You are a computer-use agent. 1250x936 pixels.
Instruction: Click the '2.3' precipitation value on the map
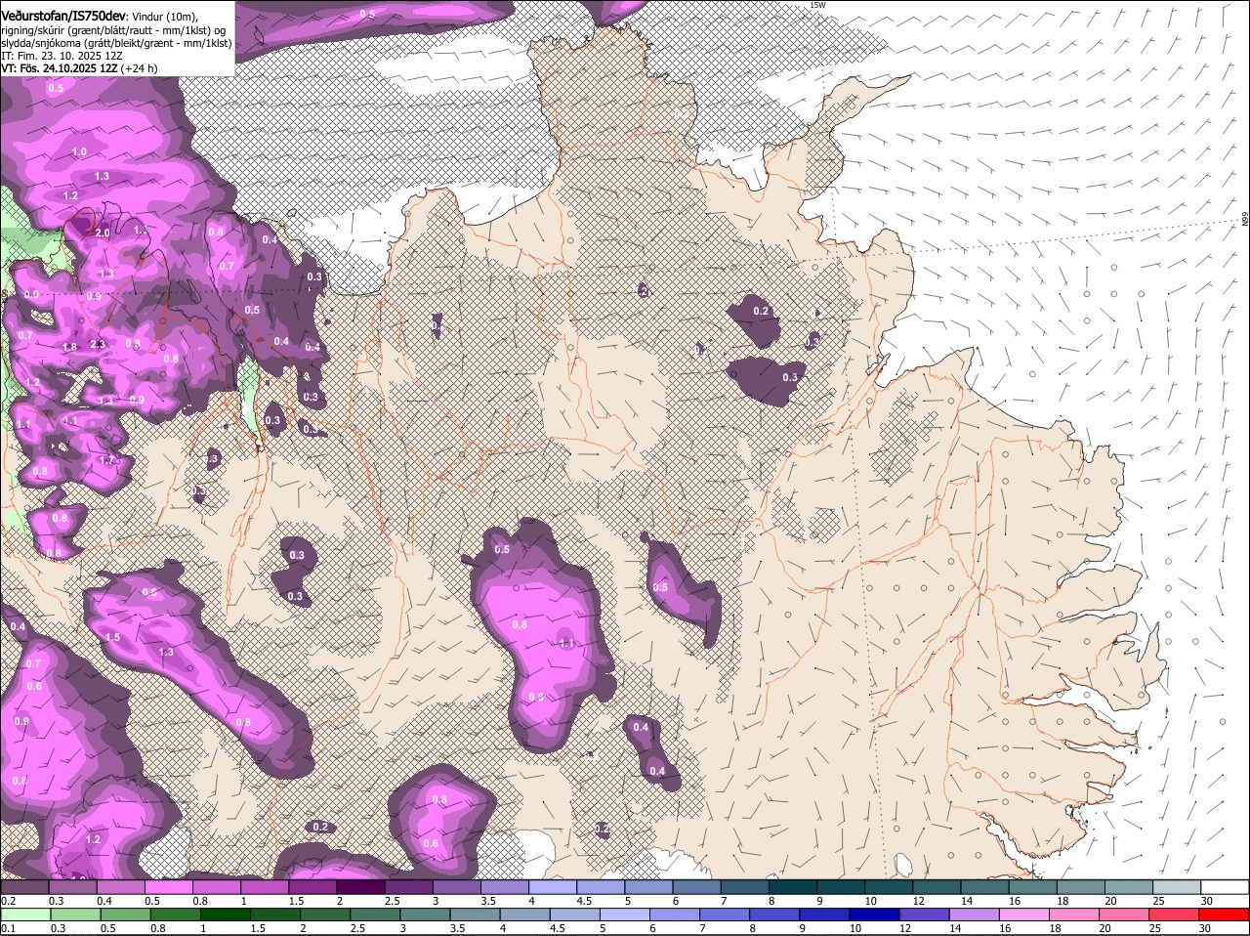[98, 344]
